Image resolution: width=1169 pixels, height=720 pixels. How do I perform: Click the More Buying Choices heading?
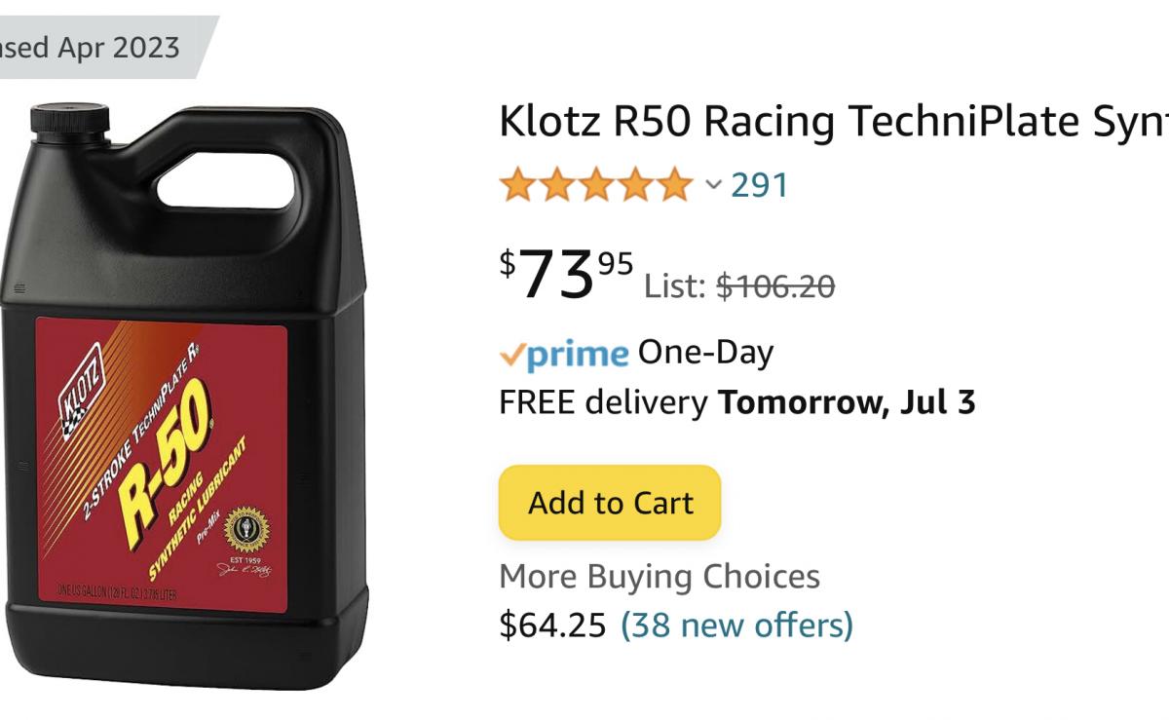point(660,577)
